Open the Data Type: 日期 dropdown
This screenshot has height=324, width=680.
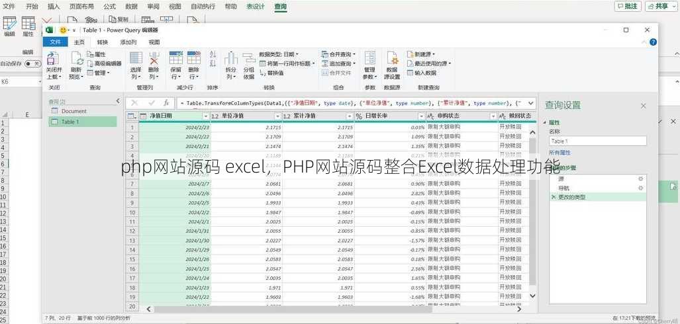coord(278,54)
